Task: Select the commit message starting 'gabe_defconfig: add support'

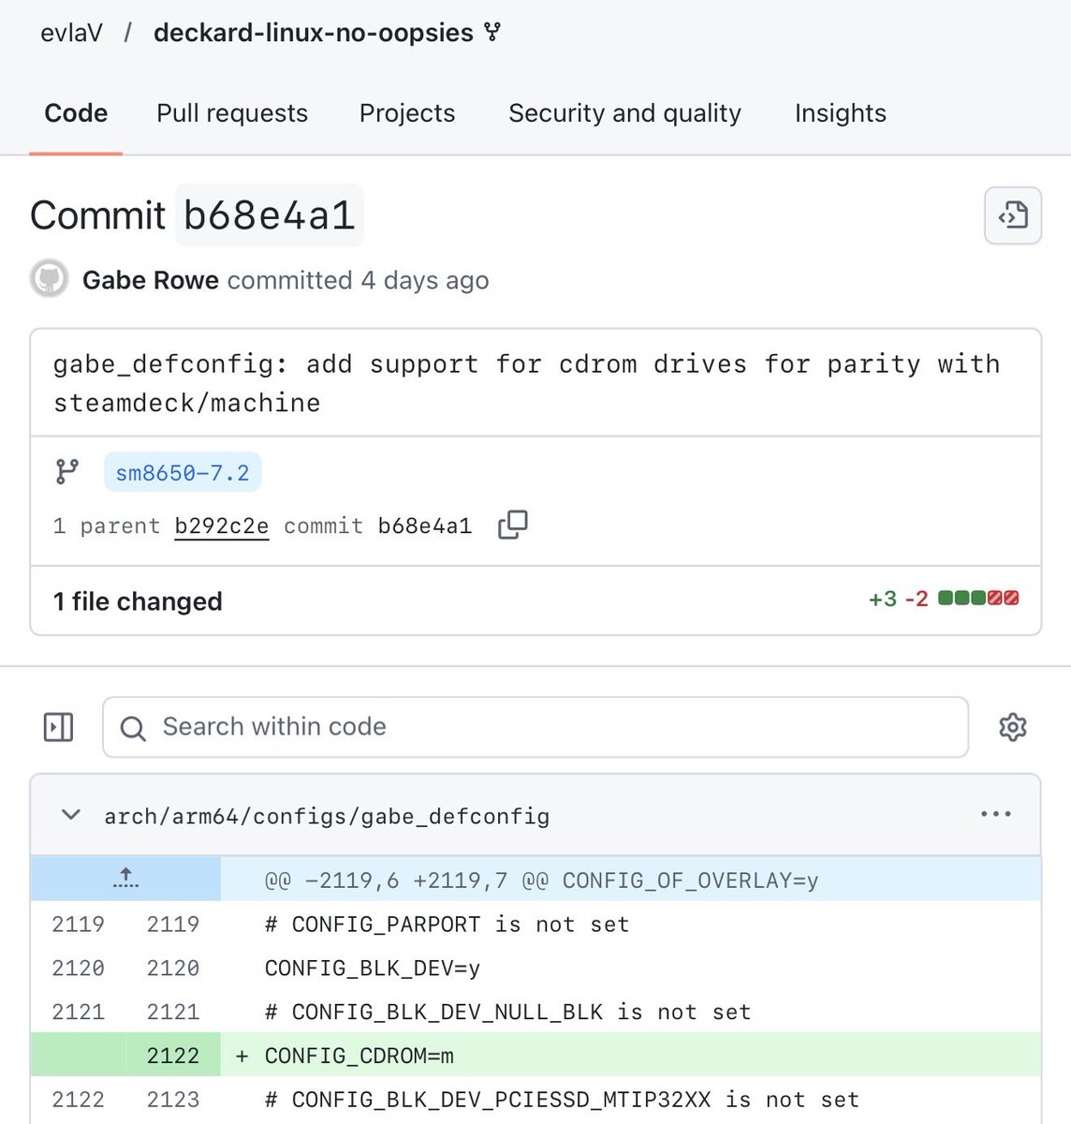Action: (x=526, y=383)
